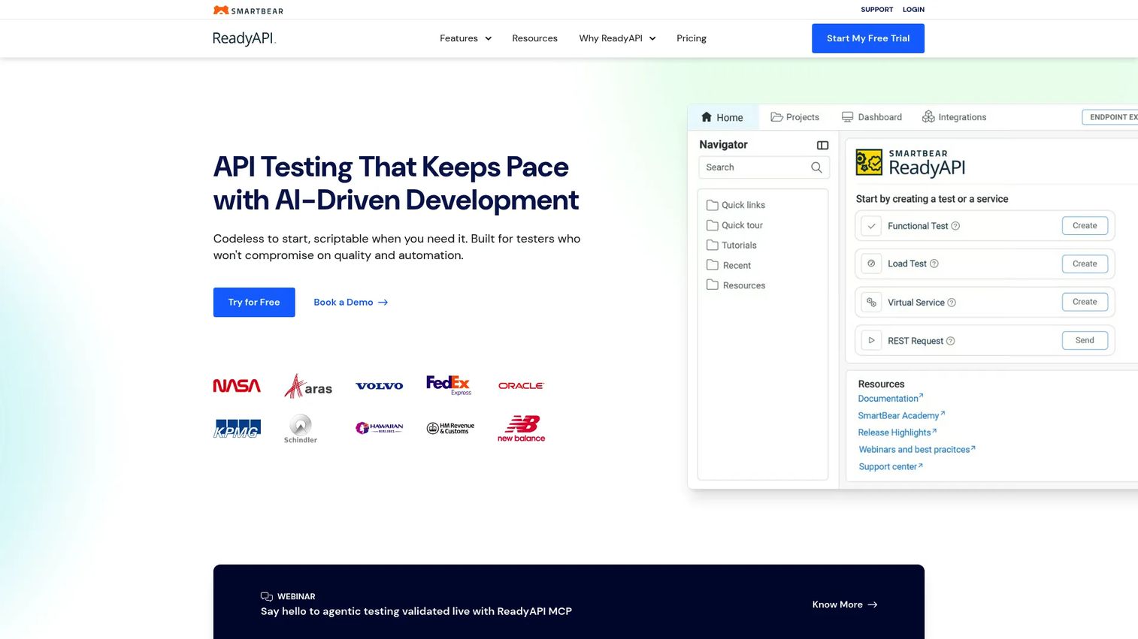Click the Functional Test checkmark icon
Screen dimensions: 1138x639
[871, 226]
